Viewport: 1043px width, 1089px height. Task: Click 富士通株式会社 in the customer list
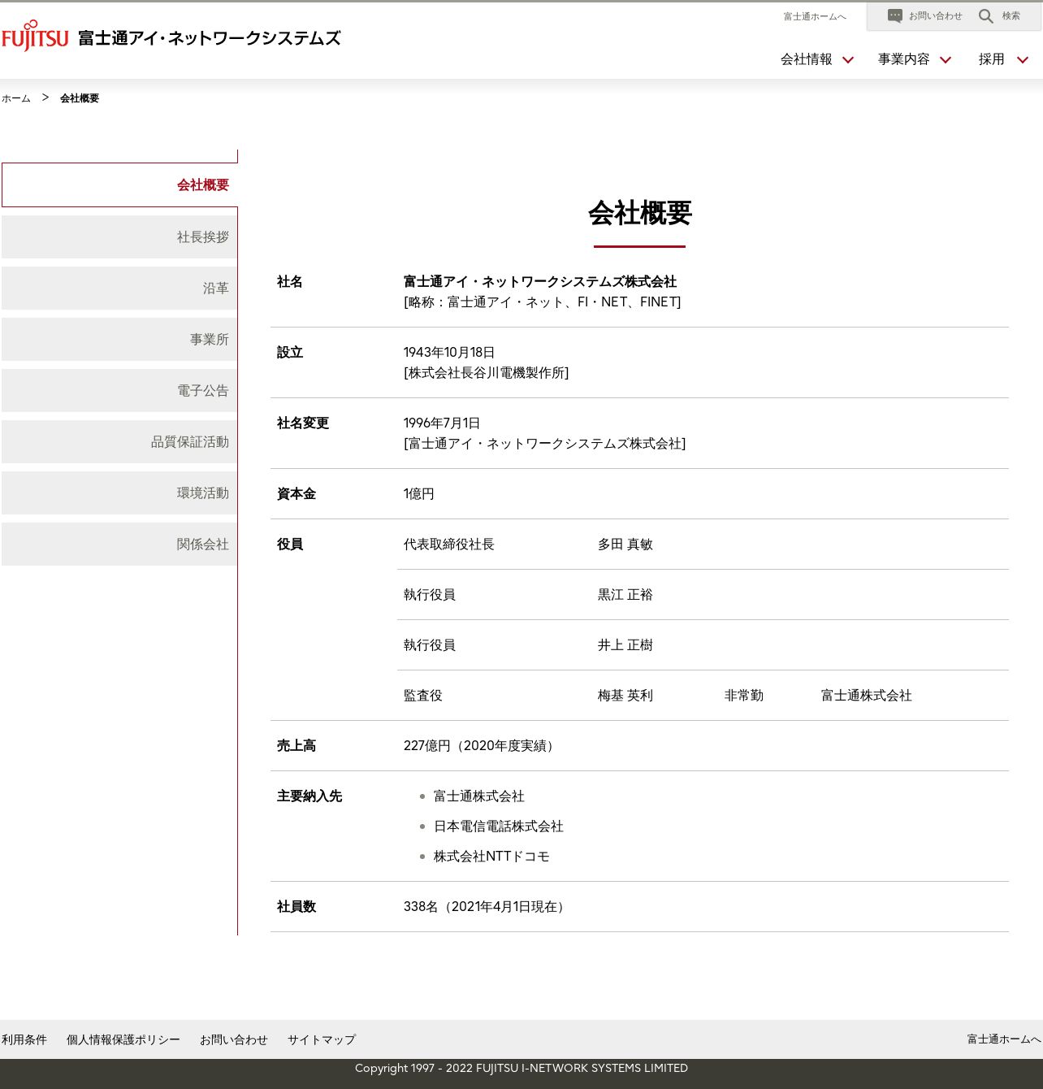tap(479, 796)
